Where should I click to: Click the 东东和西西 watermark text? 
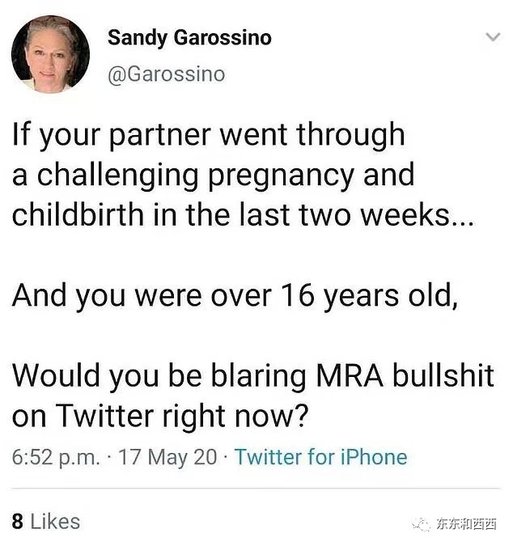point(466,523)
